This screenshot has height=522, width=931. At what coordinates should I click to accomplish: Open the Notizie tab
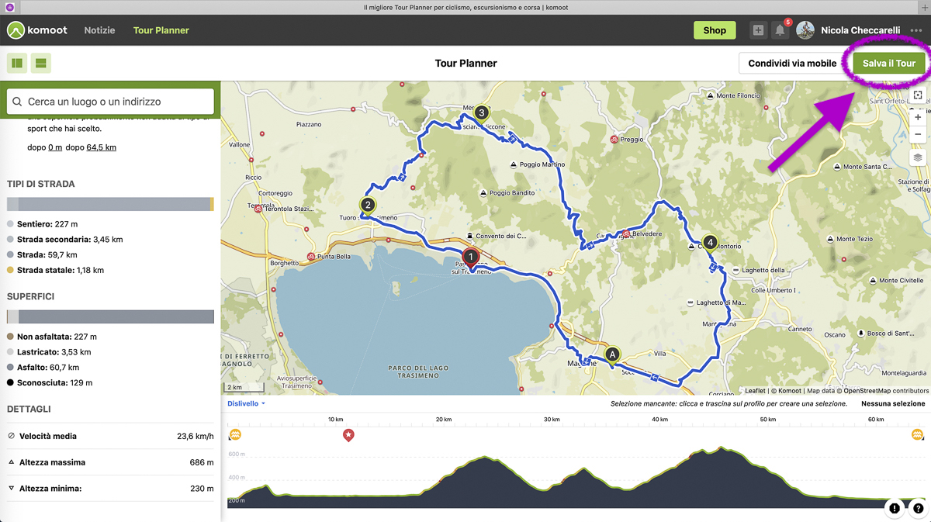coord(99,30)
